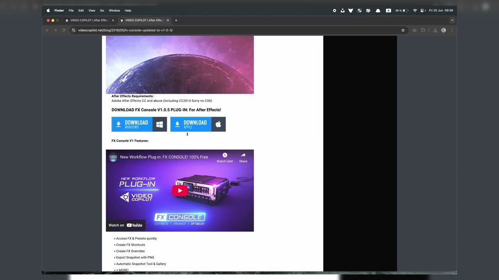Screen dimensions: 499x280
Task: Open the display picture menu bar icon
Action: click(368, 10)
